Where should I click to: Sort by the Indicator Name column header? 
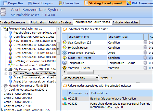(x=79, y=37)
